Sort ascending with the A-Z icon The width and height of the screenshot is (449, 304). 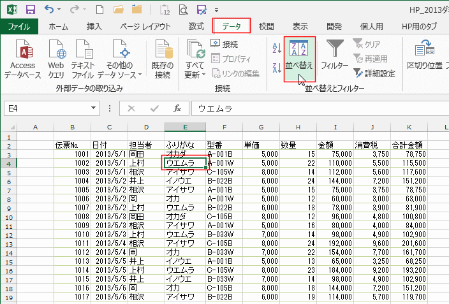(276, 47)
